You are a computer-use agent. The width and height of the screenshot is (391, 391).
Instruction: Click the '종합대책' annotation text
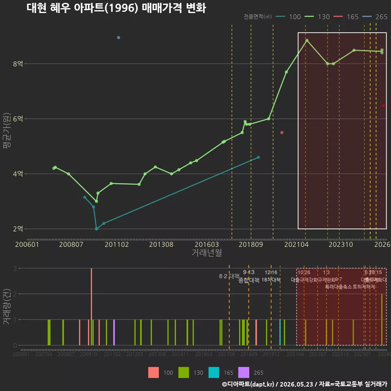pos(248,280)
